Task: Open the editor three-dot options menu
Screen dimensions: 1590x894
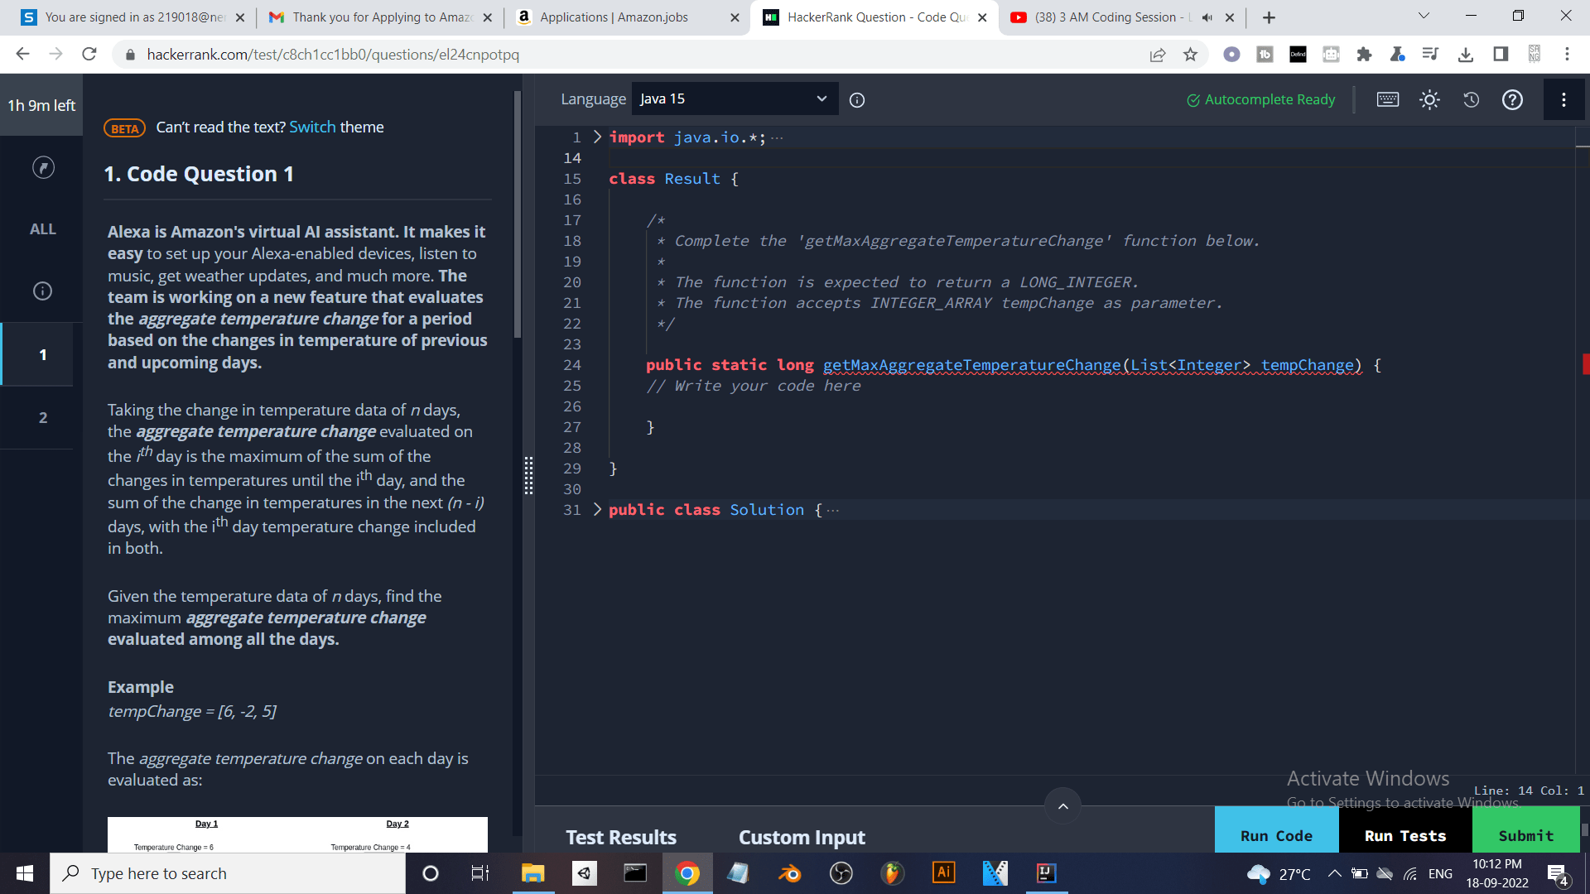Action: click(1564, 99)
